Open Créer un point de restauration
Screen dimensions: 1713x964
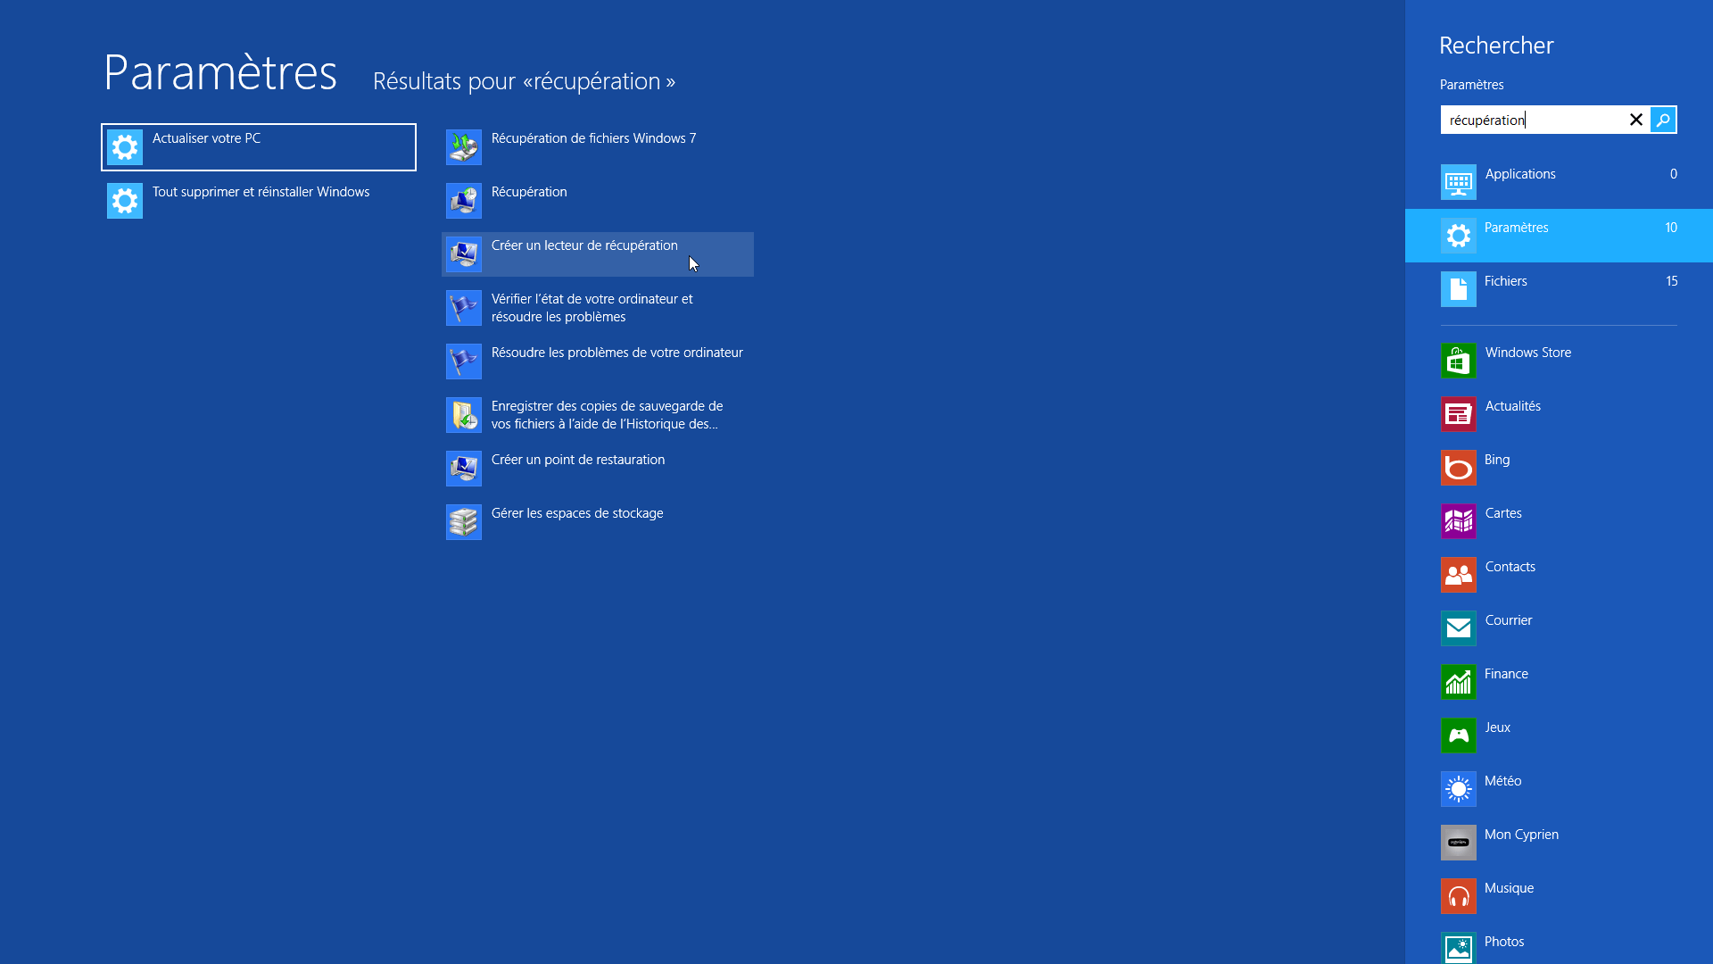pyautogui.click(x=598, y=469)
